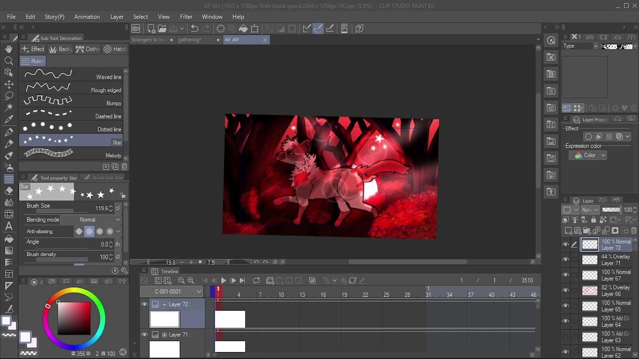Select the Eraser tool
The height and width of the screenshot is (359, 639).
pyautogui.click(x=9, y=190)
